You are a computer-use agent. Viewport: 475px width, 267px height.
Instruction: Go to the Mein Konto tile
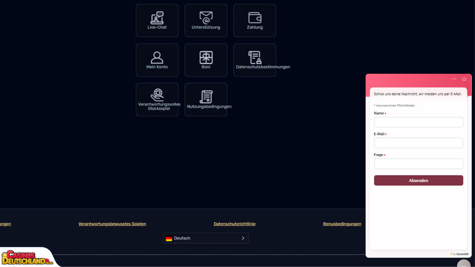tap(157, 60)
